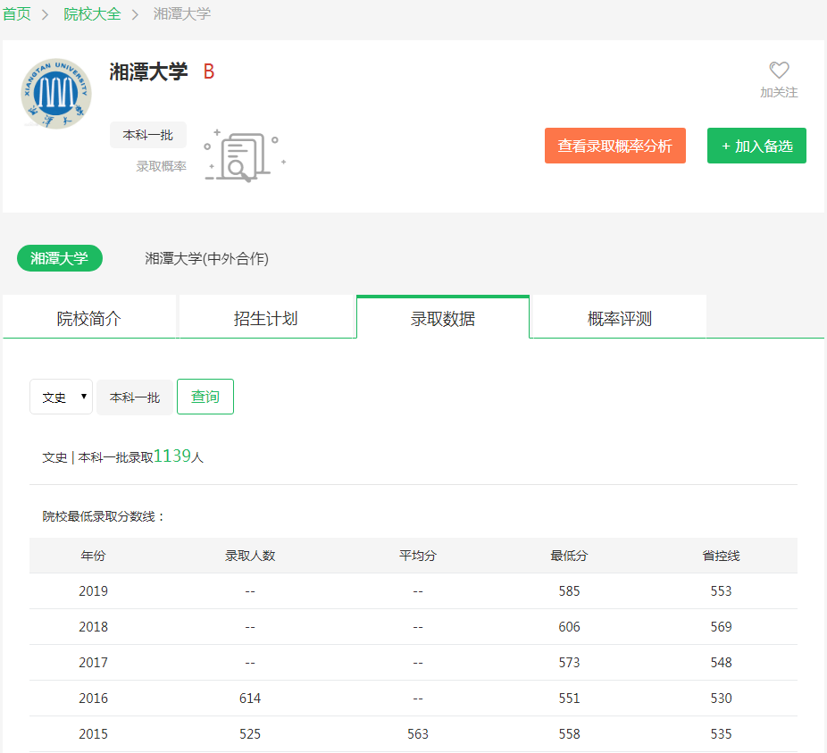Open 院校大全 breadcrumb link
827x753 pixels.
click(92, 13)
